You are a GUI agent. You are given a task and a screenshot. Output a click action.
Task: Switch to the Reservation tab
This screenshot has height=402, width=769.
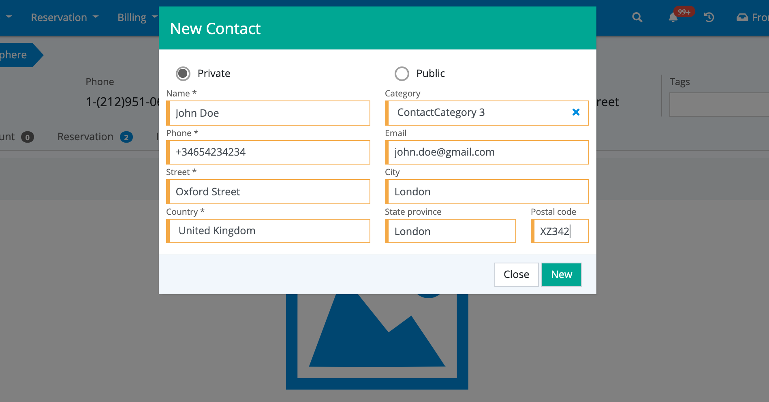(94, 137)
